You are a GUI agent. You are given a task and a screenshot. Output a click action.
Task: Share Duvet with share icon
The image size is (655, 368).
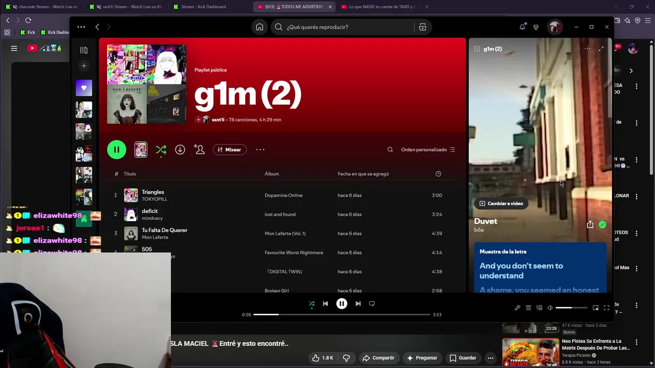tap(590, 224)
